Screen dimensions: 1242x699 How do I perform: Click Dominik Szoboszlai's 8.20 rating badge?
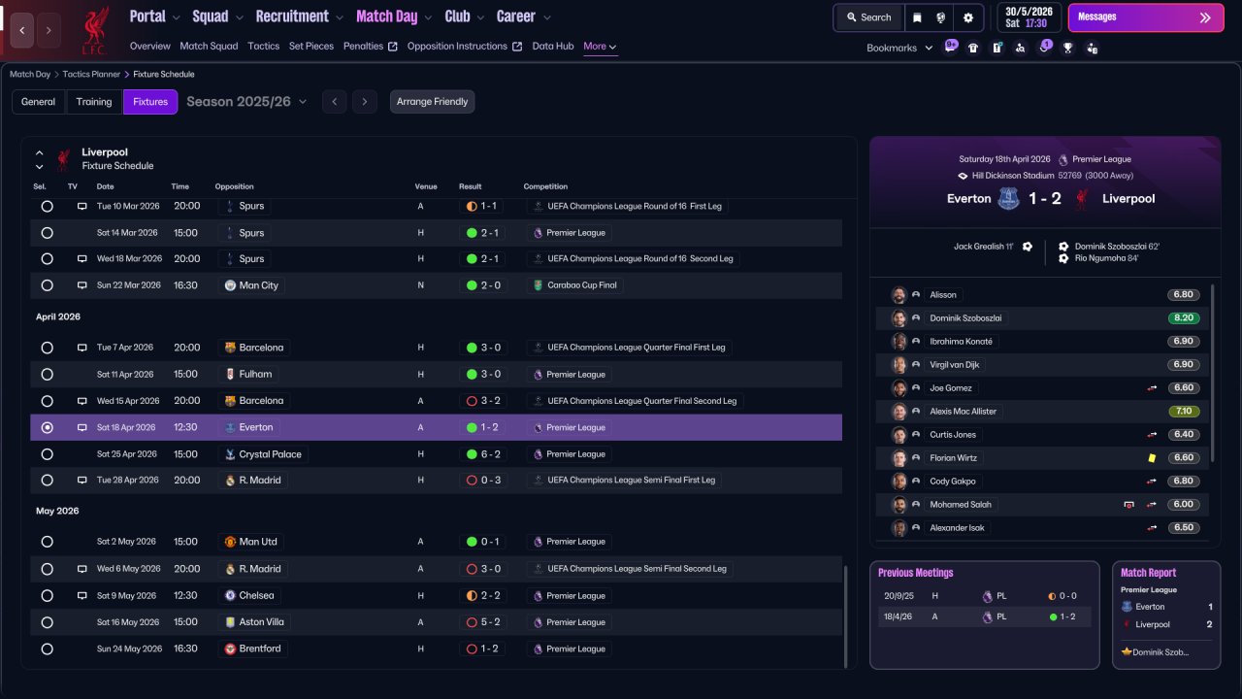(x=1184, y=317)
